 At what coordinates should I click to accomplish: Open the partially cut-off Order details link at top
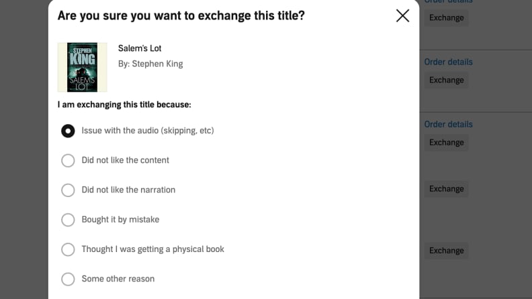coord(448,2)
